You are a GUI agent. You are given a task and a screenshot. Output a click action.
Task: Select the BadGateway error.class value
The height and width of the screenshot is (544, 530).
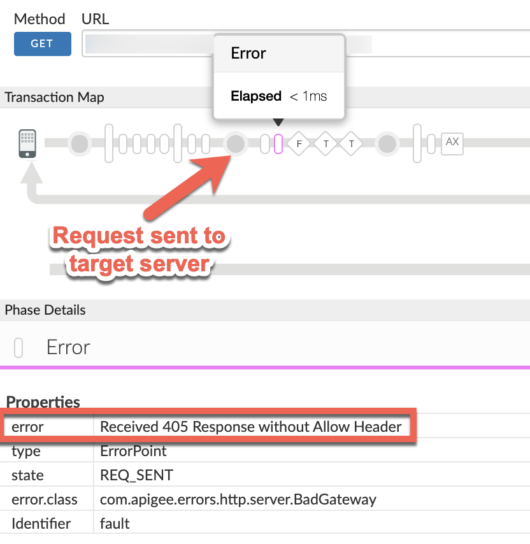pyautogui.click(x=238, y=499)
